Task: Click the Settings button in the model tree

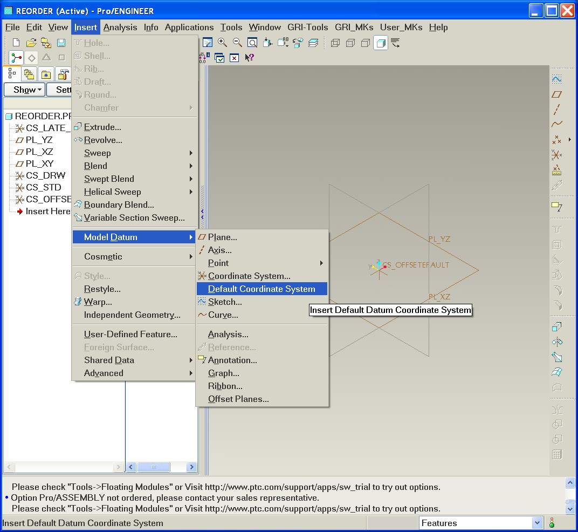Action: (60, 90)
